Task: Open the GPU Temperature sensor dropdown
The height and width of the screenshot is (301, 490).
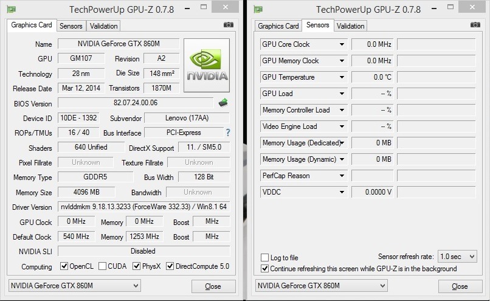Action: 342,77
